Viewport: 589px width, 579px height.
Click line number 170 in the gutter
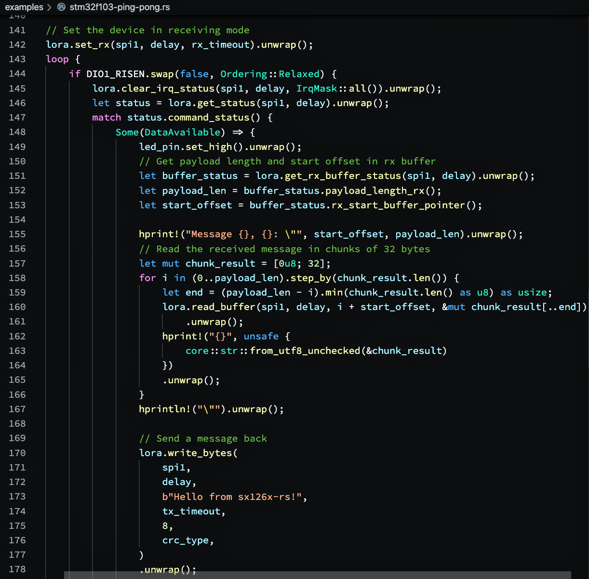click(x=17, y=453)
